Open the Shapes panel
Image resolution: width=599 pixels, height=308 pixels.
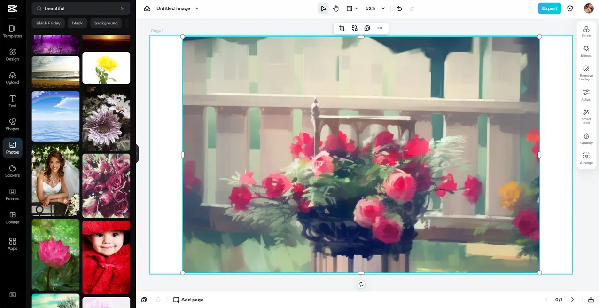coord(12,125)
